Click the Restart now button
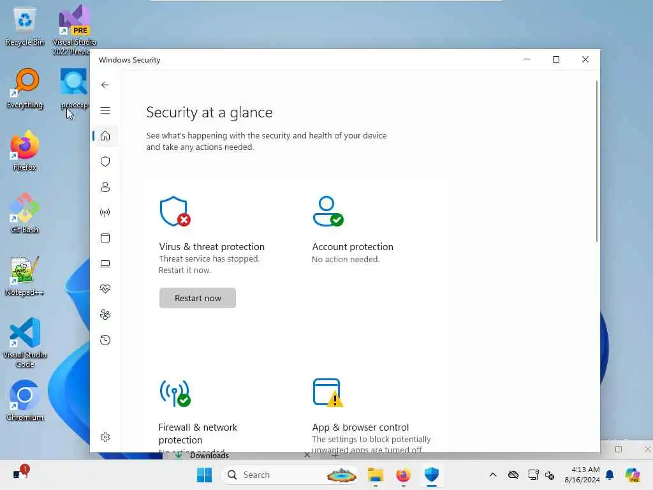The height and width of the screenshot is (490, 653). [198, 299]
